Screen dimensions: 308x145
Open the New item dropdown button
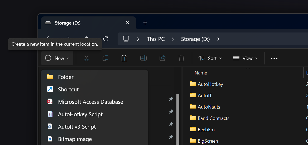[x=57, y=58]
